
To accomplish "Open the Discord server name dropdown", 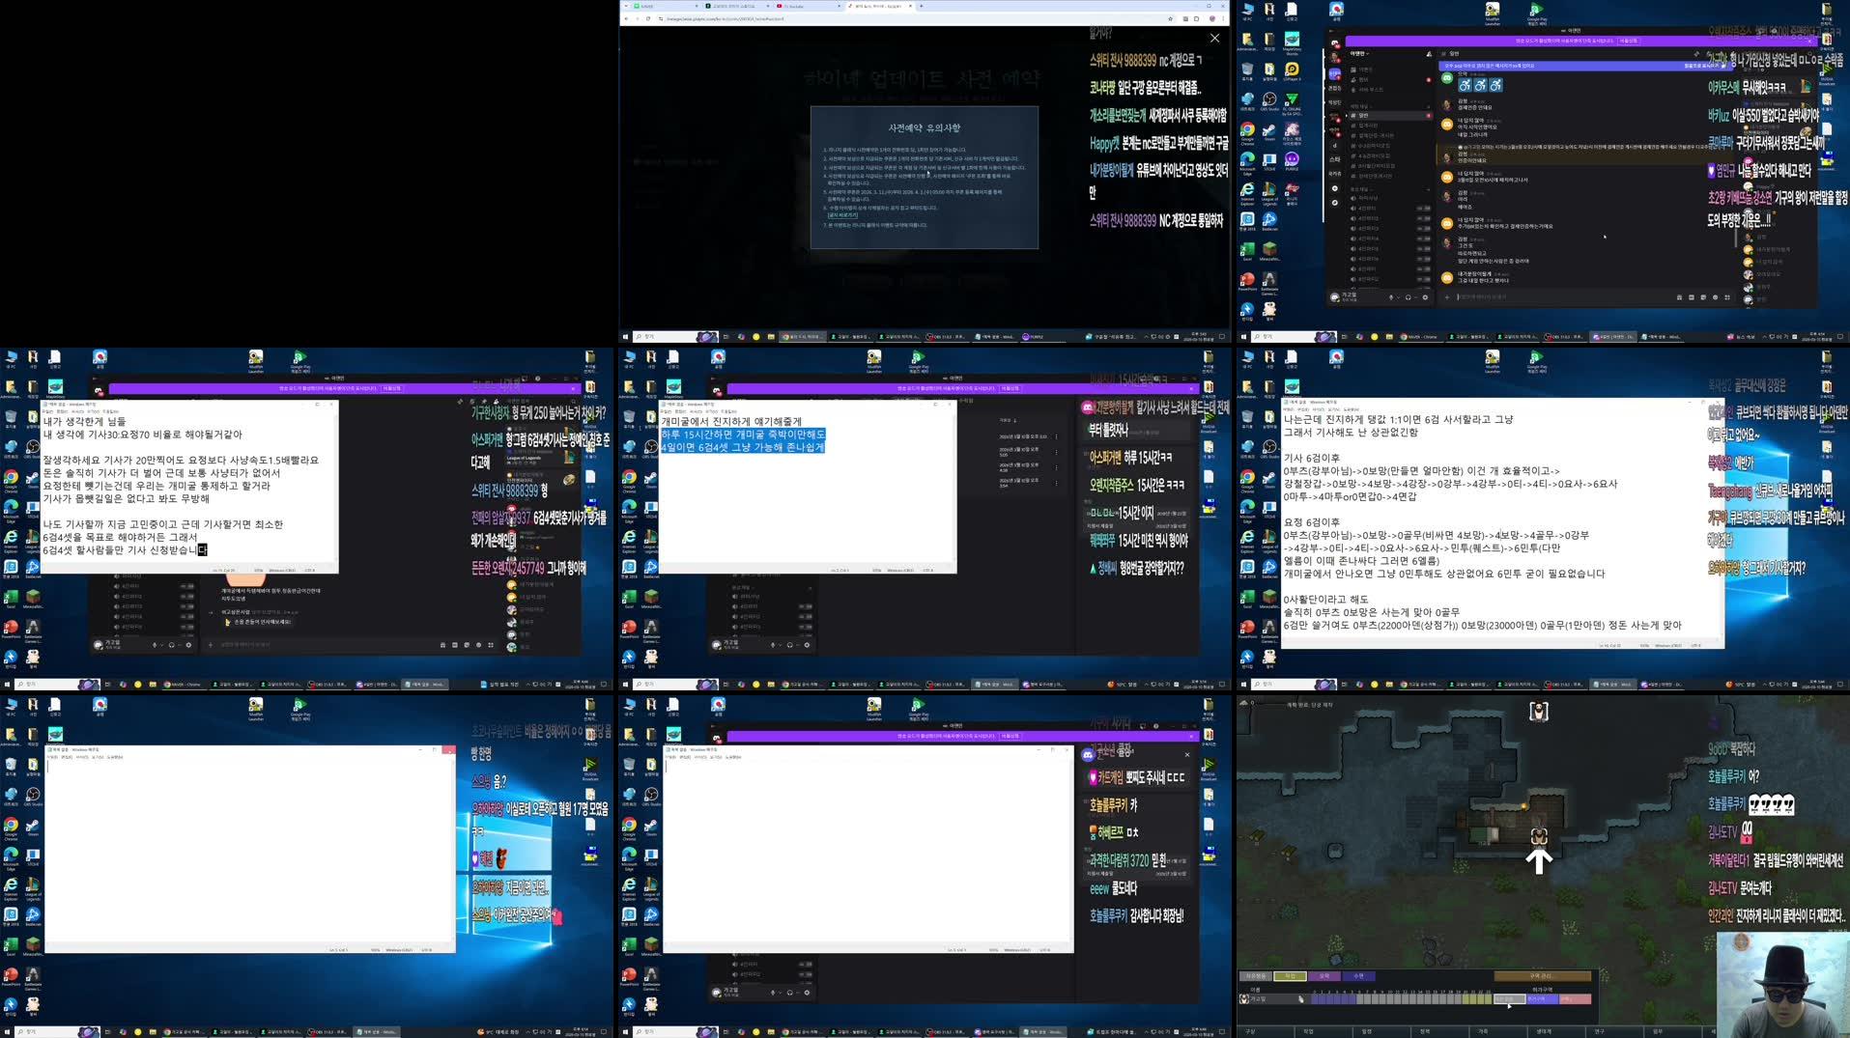I will (1360, 53).
